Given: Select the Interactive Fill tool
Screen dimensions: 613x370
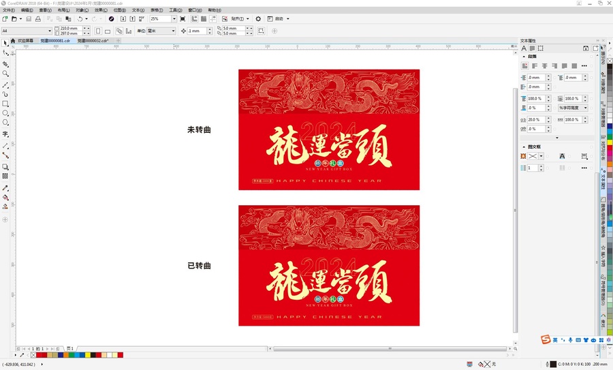Looking at the screenshot, I should (x=5, y=197).
